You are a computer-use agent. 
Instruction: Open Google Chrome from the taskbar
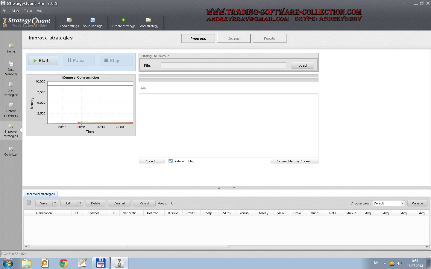tap(63, 263)
